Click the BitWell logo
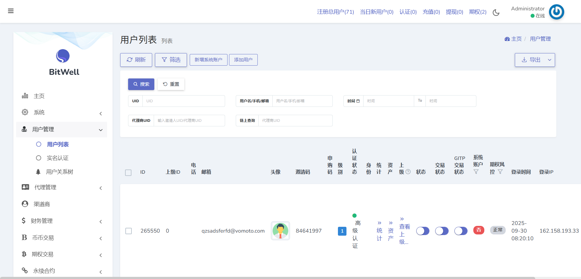Screen dimensions: 581x279 [63, 56]
